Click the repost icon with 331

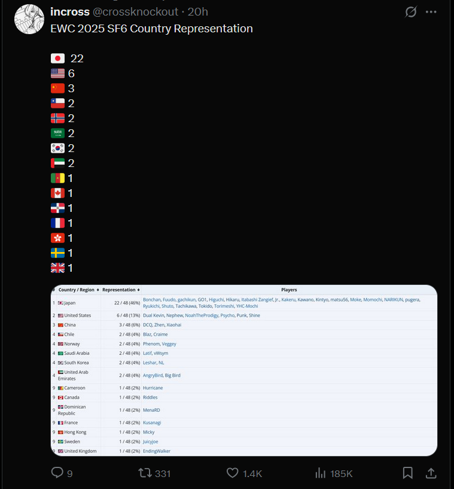coord(145,473)
